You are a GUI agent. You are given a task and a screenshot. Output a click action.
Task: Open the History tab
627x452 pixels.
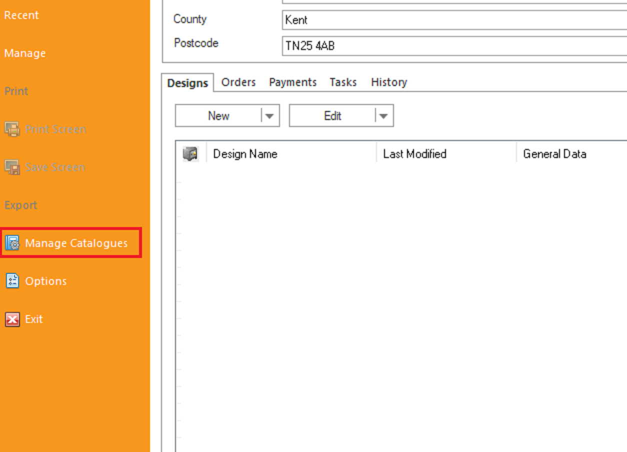[388, 82]
